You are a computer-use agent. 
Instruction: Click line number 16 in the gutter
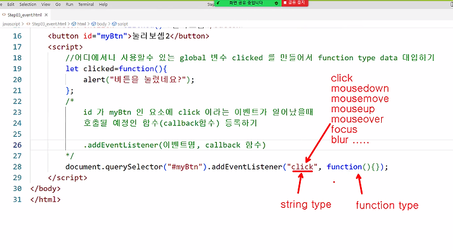18,36
